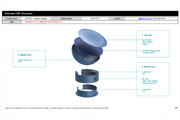The width and height of the screenshot is (180, 120).
Task: Select '3M WPC – wireless charger' cell
Action: point(36,18)
